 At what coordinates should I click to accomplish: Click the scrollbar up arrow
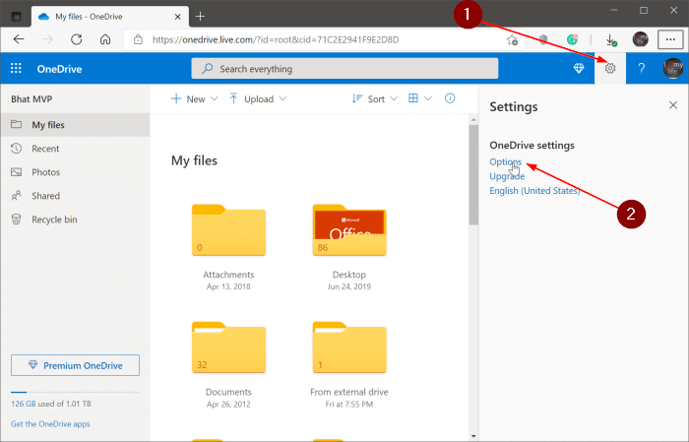coord(473,119)
